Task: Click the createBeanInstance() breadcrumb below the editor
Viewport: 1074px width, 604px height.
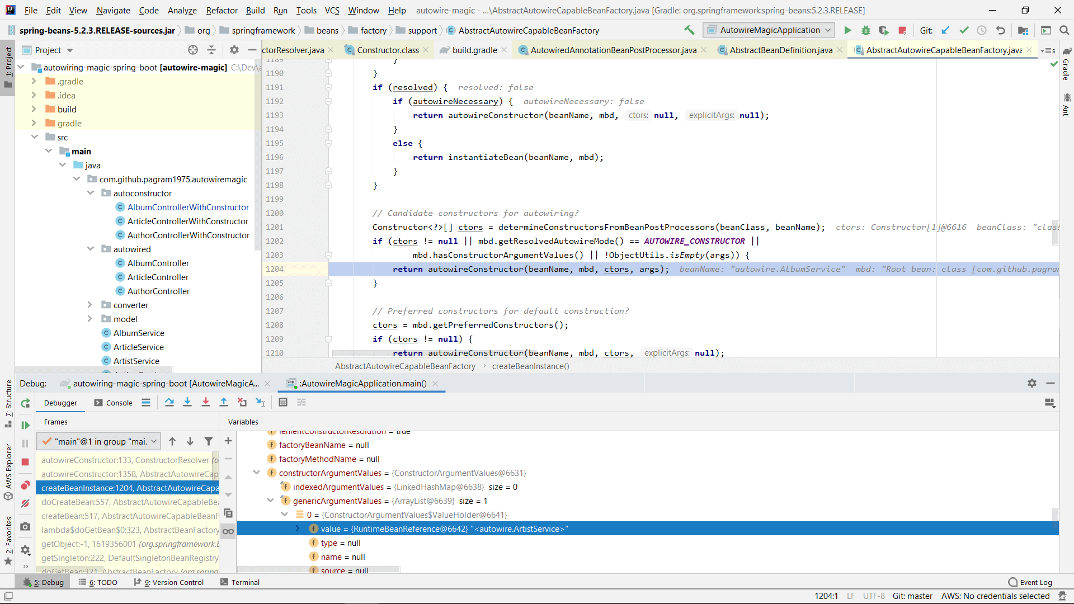Action: [530, 366]
